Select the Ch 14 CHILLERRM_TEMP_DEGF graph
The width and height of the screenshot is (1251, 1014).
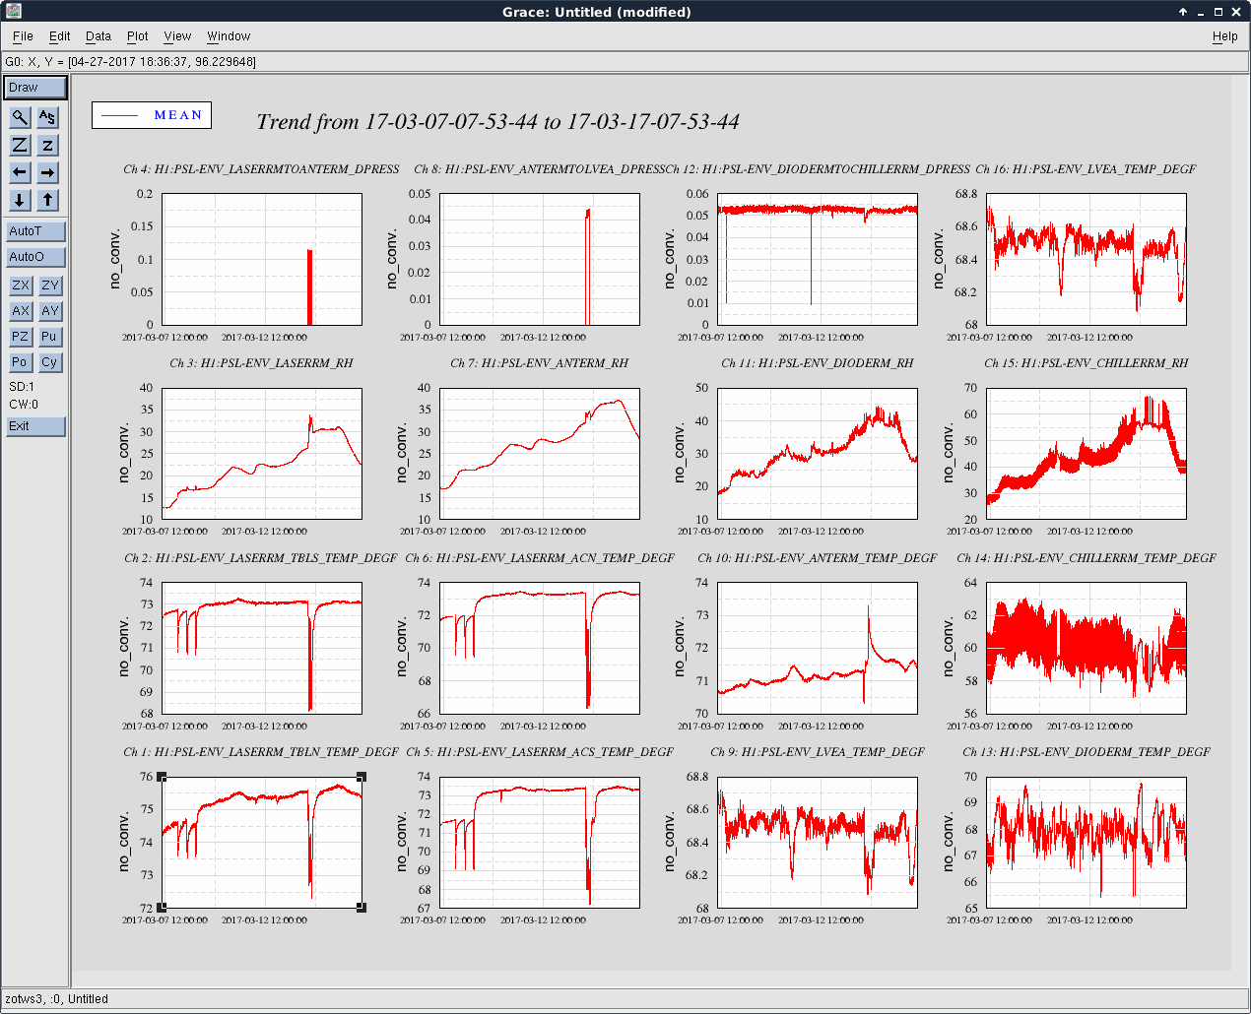[x=1086, y=648]
